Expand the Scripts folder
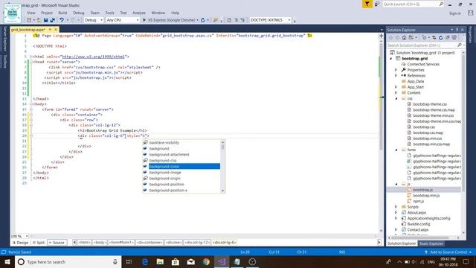The image size is (476, 268). click(x=396, y=207)
